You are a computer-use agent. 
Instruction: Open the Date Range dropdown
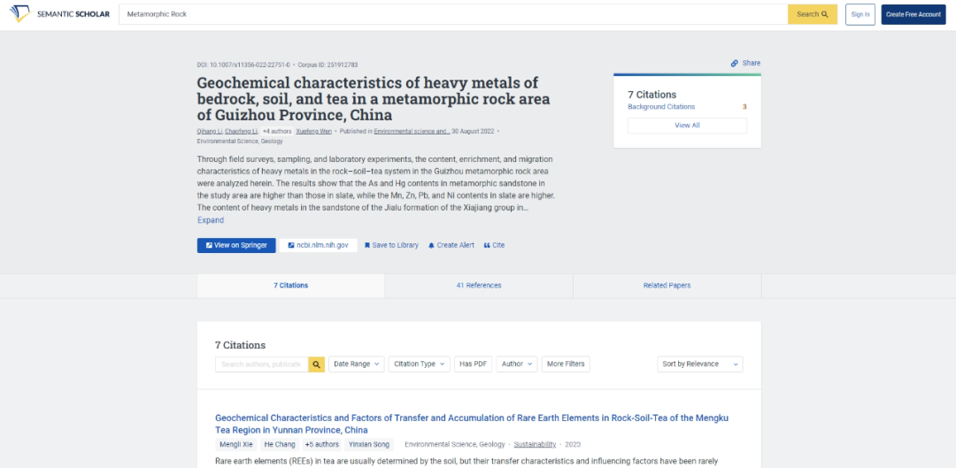[357, 364]
